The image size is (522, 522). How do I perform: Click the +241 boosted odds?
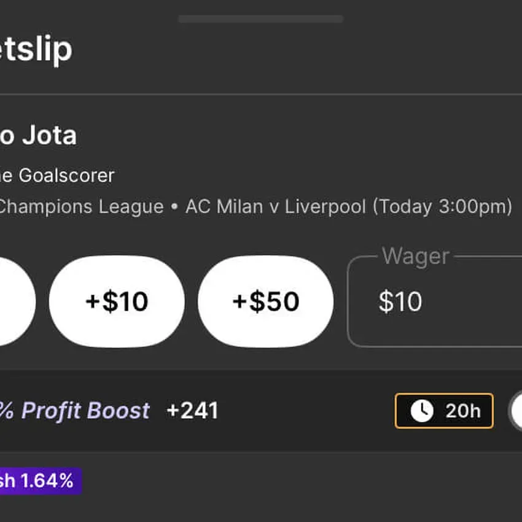tap(192, 410)
